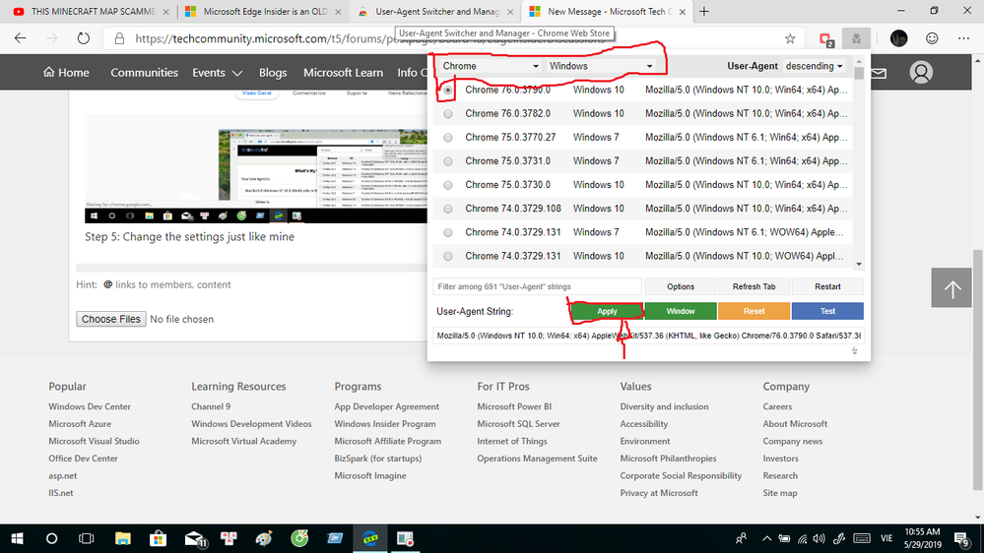
Task: Click the scroll-to-top arrow button
Action: click(952, 287)
